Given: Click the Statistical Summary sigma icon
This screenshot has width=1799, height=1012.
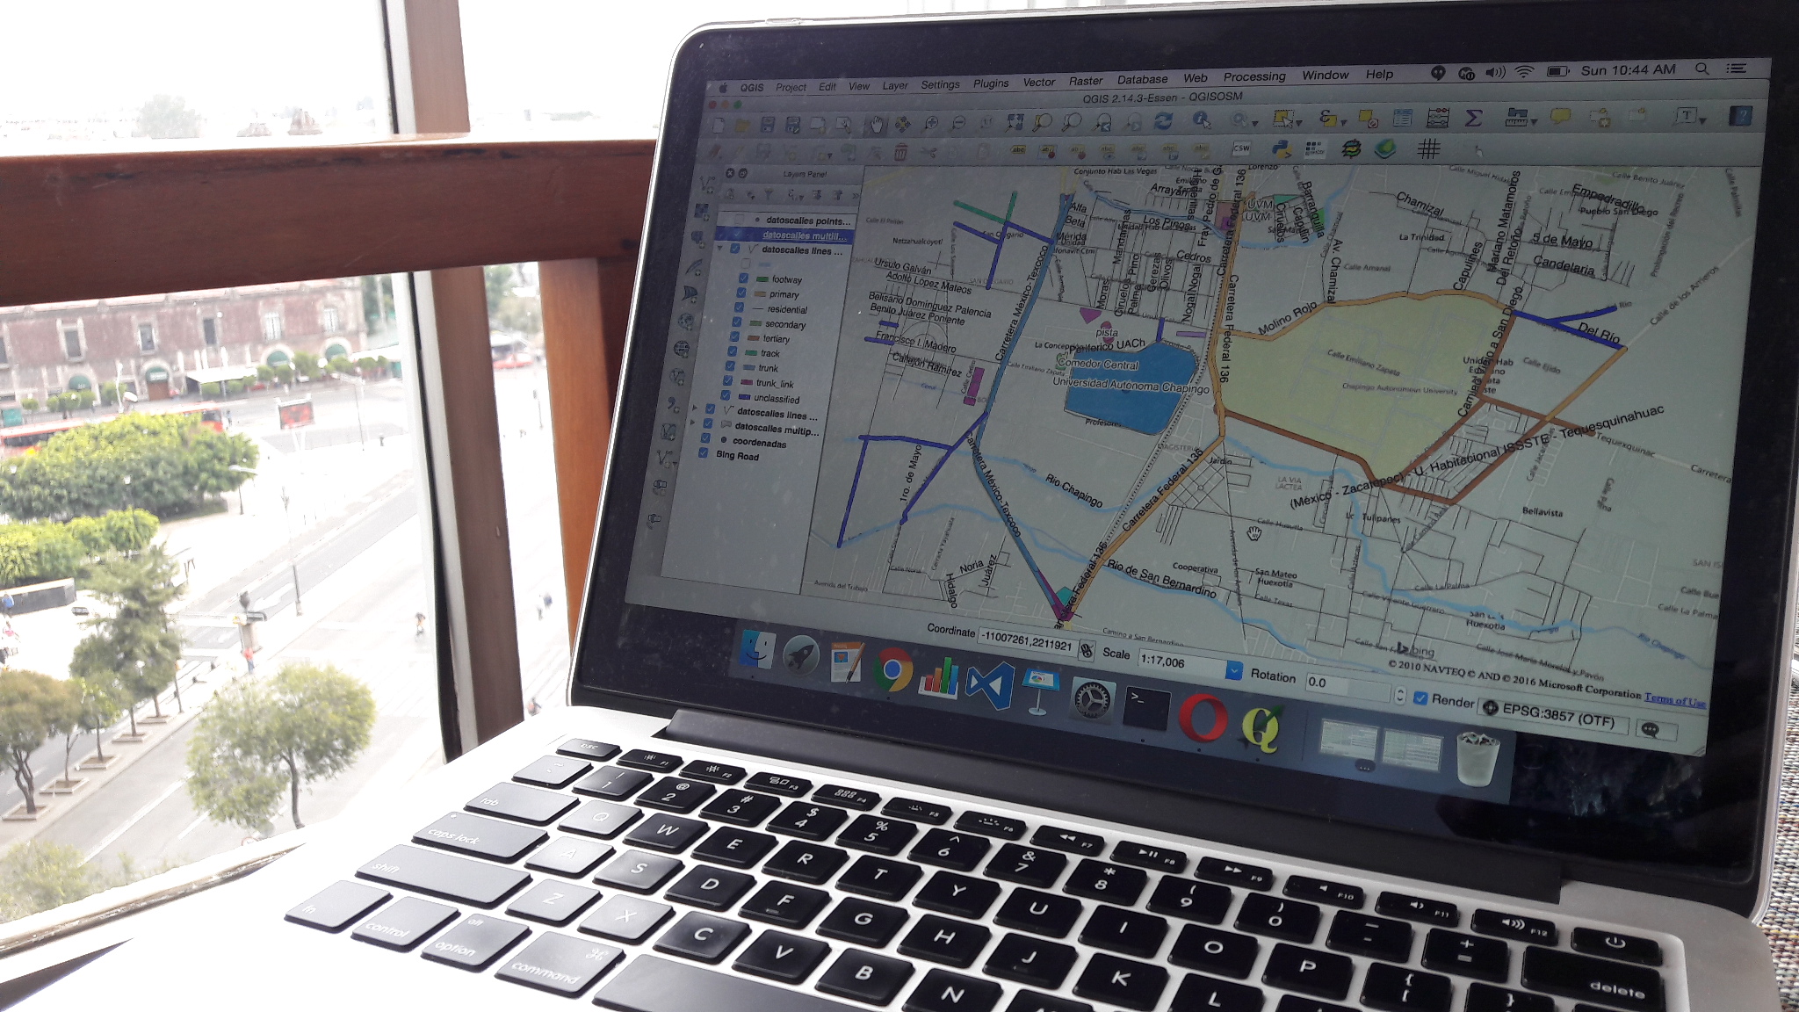Looking at the screenshot, I should (x=1474, y=117).
